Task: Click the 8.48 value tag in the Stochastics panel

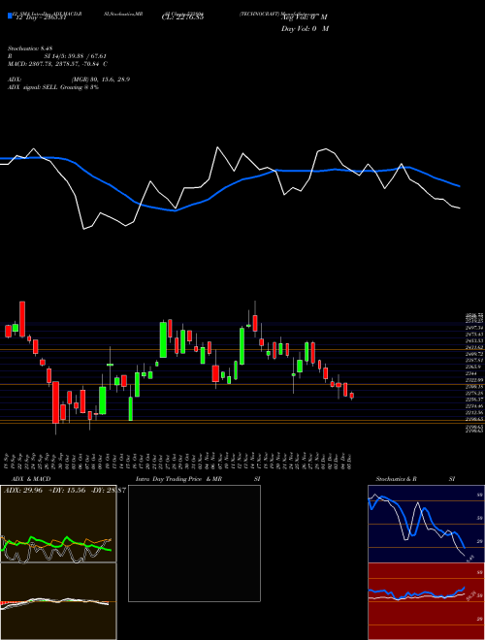Action: [x=469, y=558]
